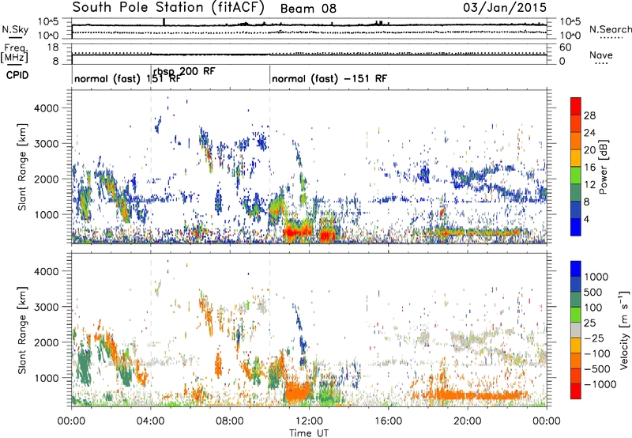Click the 'normal (fast) -151 RF' label
Screen dimensions: 632x438
click(x=329, y=78)
